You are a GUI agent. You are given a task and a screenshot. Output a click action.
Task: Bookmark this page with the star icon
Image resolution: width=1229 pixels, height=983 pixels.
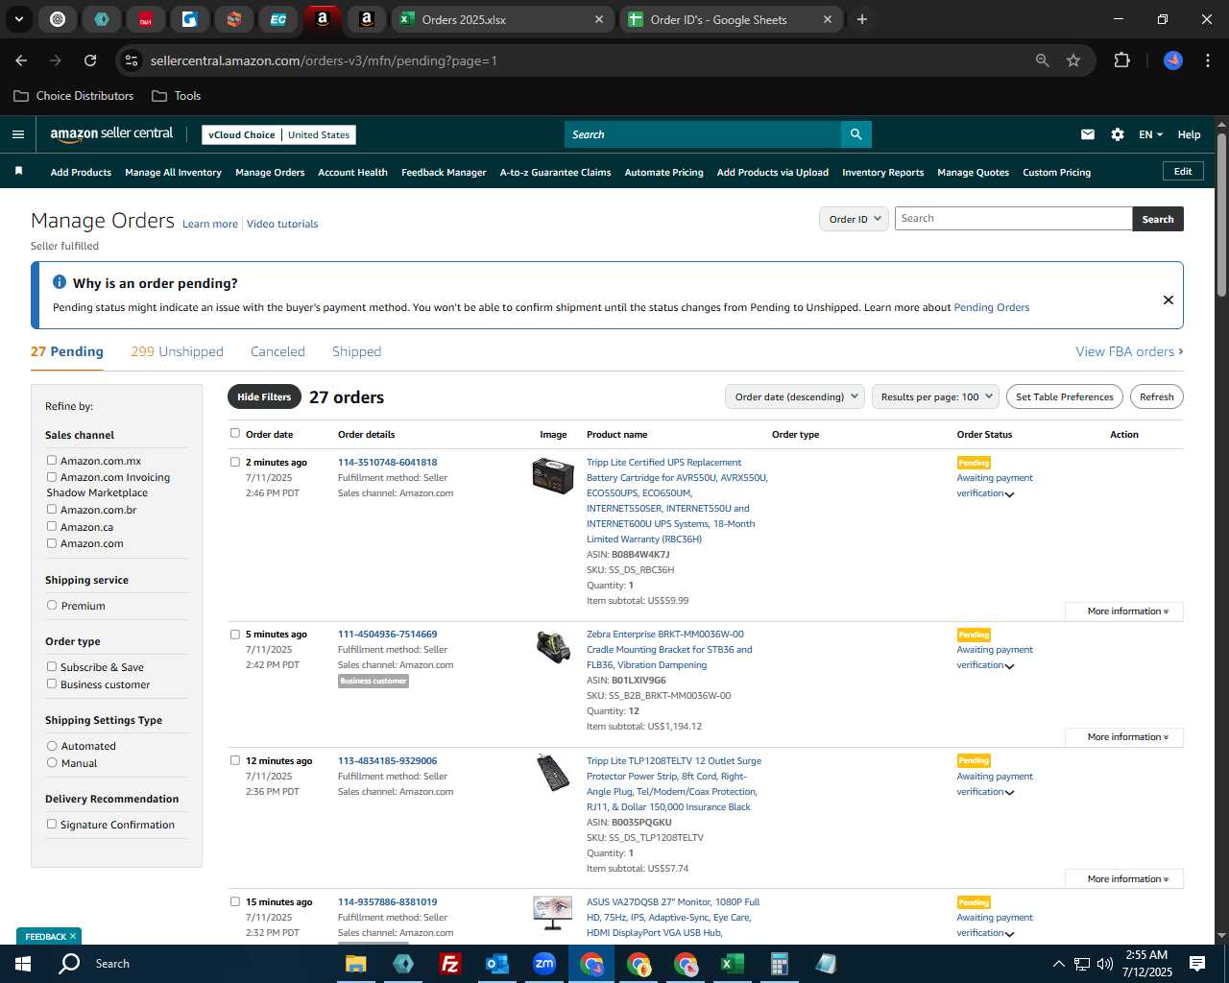click(1073, 60)
